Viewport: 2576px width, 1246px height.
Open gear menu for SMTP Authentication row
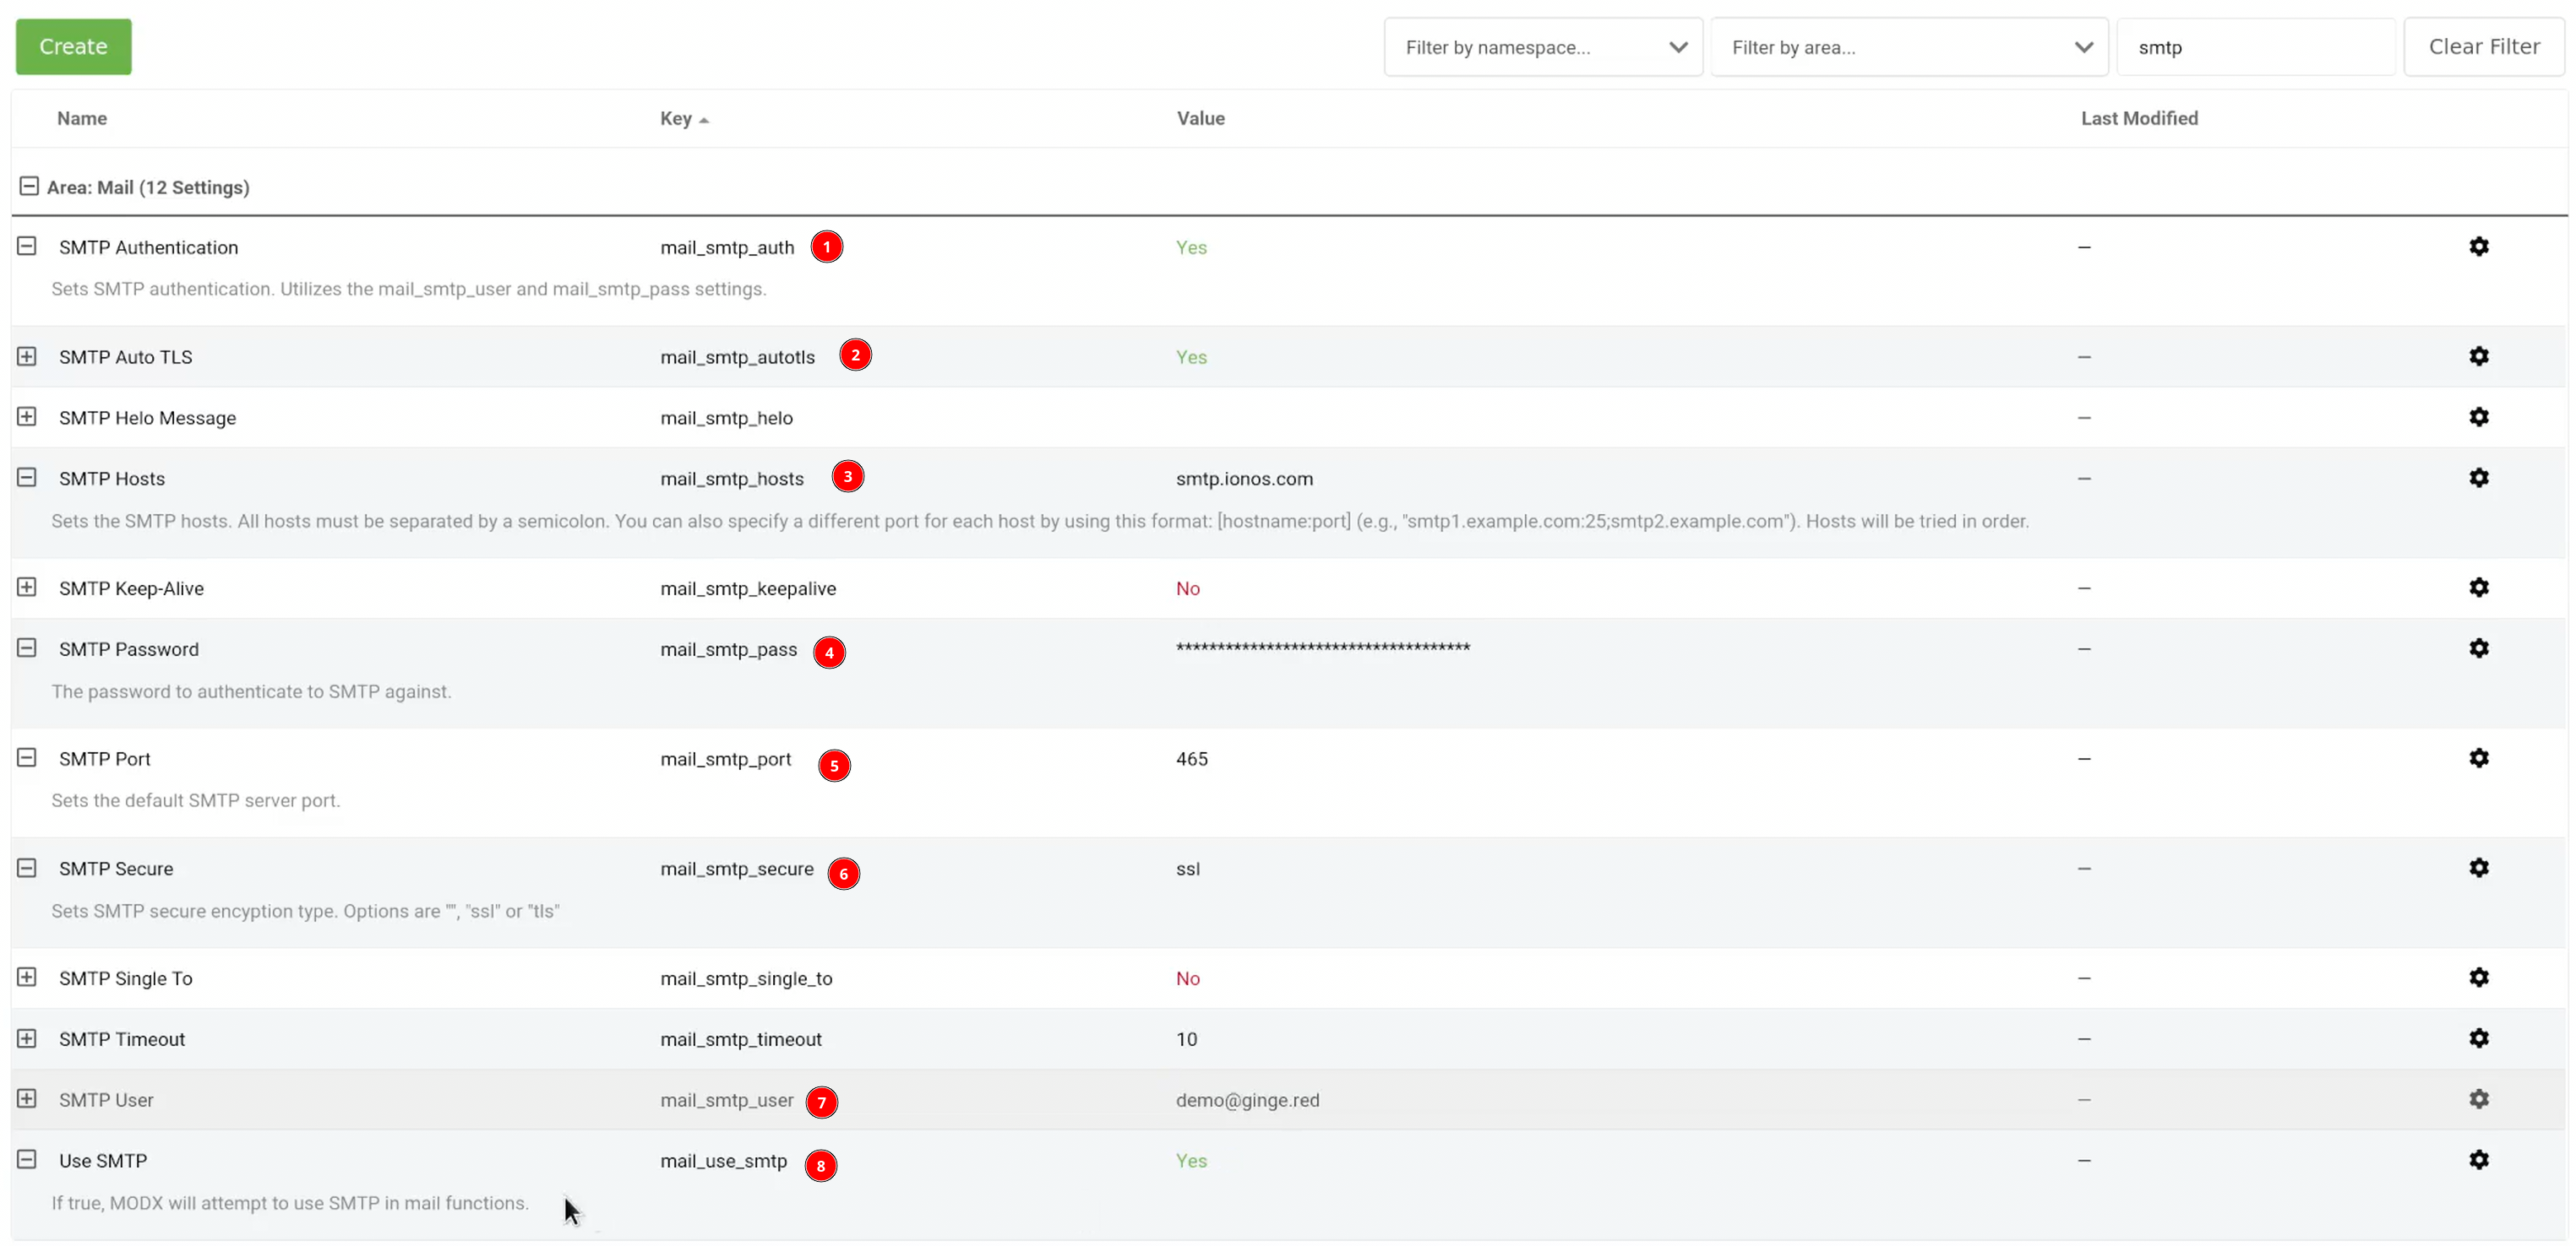(x=2478, y=246)
